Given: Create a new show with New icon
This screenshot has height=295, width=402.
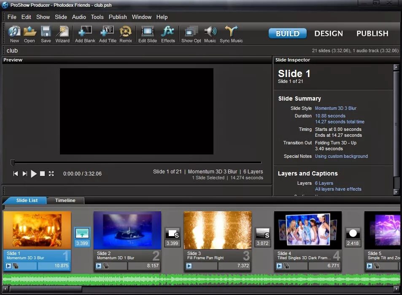Looking at the screenshot, I should [x=14, y=34].
